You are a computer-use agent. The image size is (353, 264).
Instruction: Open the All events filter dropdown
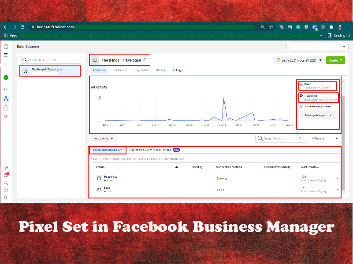pyautogui.click(x=325, y=138)
